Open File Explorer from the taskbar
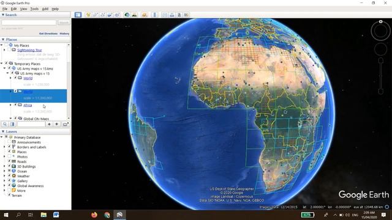392x220 pixels. point(43,215)
